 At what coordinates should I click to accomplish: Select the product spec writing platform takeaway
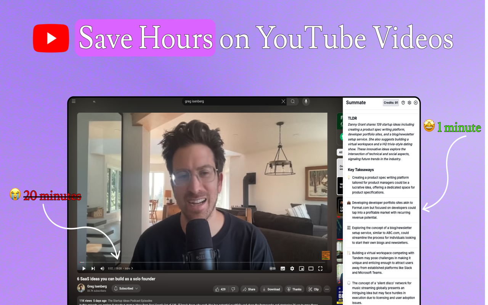coord(381,185)
